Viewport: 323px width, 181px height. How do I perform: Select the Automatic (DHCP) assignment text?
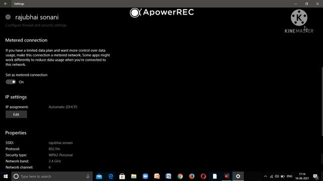pos(63,107)
